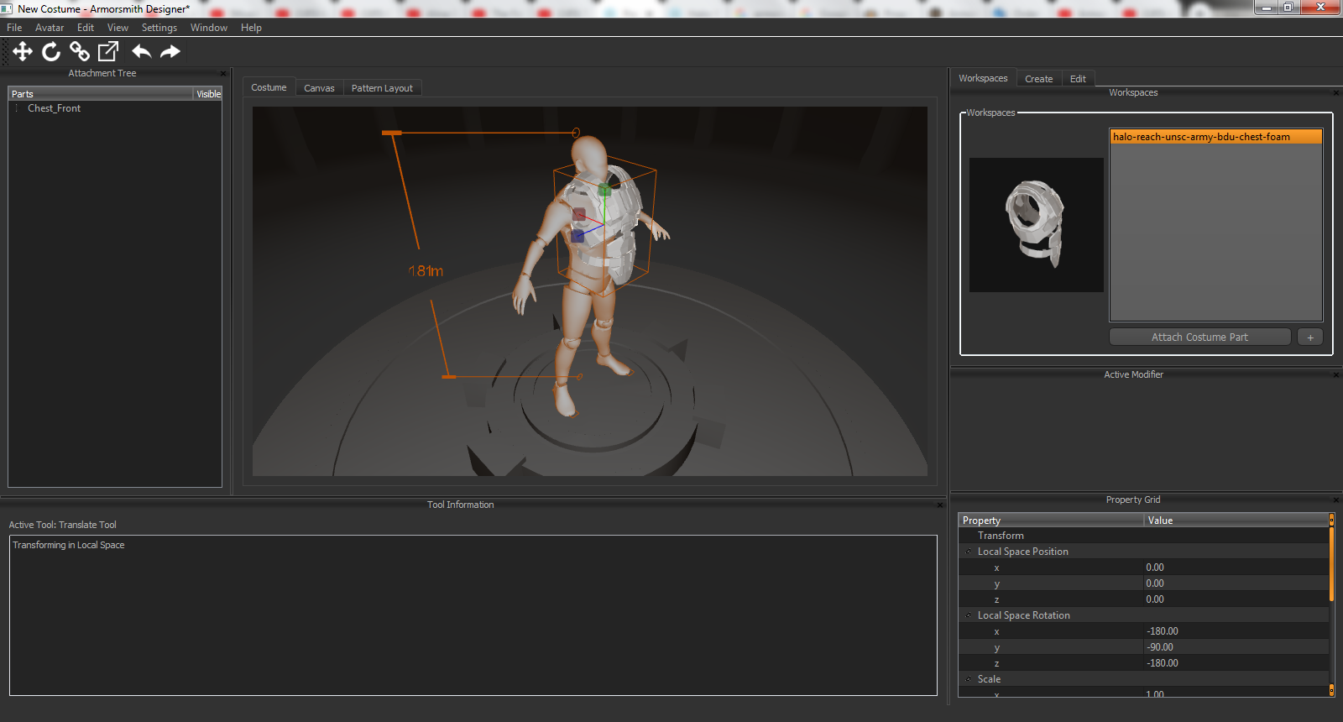Click the Transform row in Property Grid
1343x722 pixels.
pos(1144,536)
